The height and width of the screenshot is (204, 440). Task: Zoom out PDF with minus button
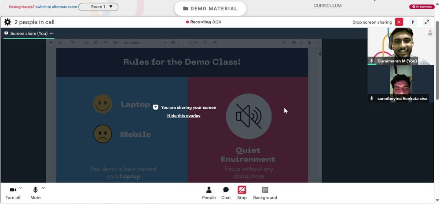pyautogui.click(x=158, y=43)
